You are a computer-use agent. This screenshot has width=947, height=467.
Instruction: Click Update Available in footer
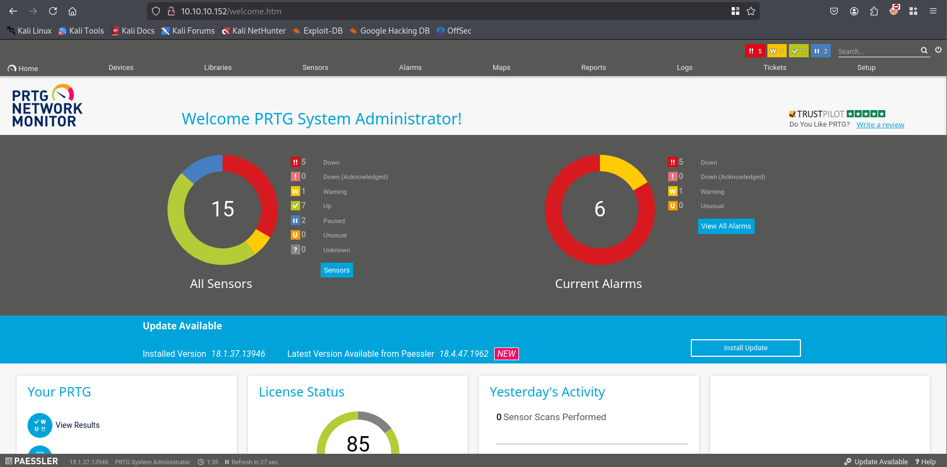[876, 461]
